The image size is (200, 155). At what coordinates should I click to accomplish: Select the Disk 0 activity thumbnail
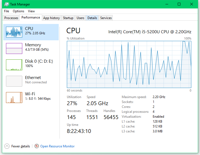coord(14,65)
